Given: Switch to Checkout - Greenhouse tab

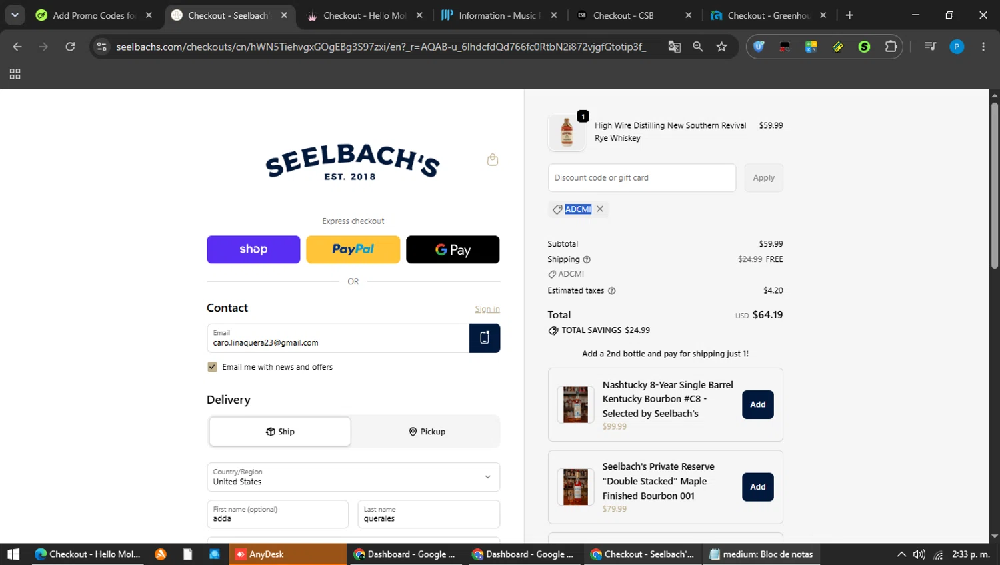Looking at the screenshot, I should tap(768, 15).
